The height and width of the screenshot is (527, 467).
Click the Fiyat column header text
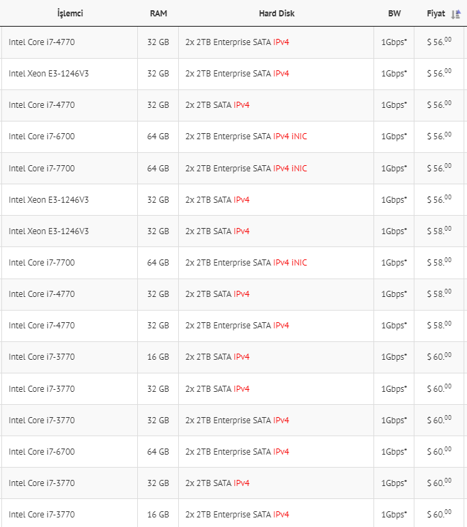click(x=436, y=14)
